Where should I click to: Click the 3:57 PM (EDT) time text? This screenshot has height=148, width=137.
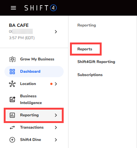coord(22,38)
